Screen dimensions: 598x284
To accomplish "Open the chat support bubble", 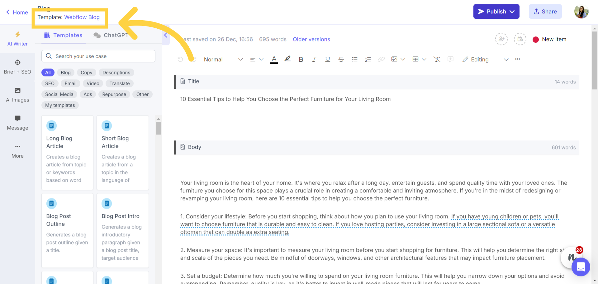I will click(x=581, y=267).
